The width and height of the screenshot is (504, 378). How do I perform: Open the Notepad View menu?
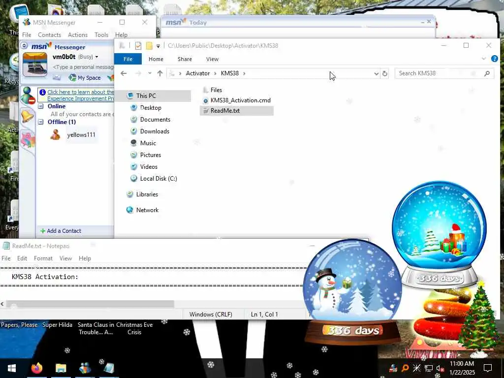[65, 258]
